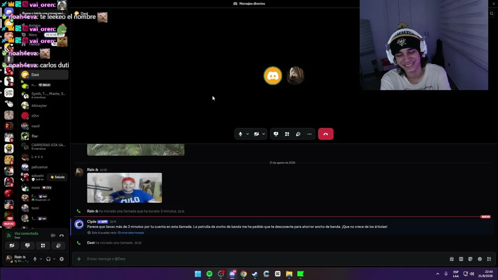Expand input device options beside user mic
This screenshot has width=498, height=280.
[41, 259]
